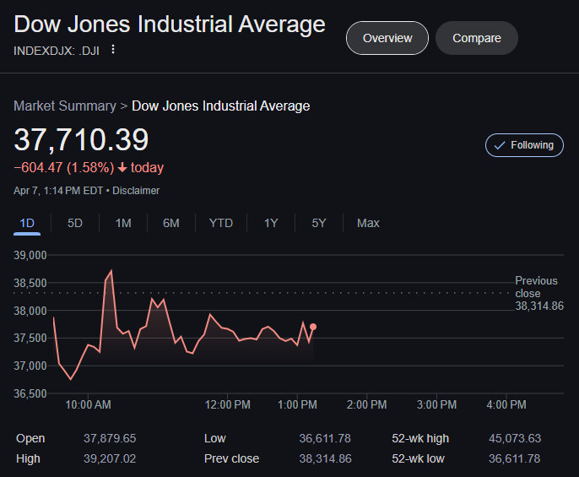579x477 pixels.
Task: Click the Prev close value 38,314.86
Action: coord(325,459)
